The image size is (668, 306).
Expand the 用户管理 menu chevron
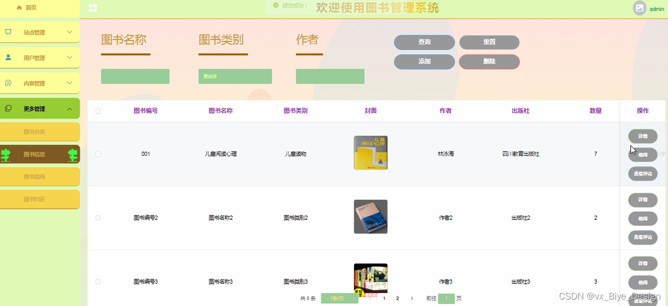[69, 57]
